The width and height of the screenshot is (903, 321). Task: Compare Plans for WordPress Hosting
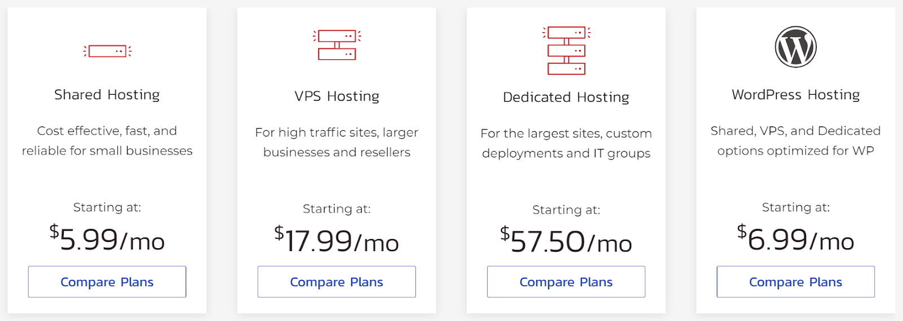point(796,282)
